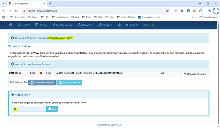Image resolution: width=220 pixels, height=128 pixels.
Task: Click the dark extension icon left of the blue S
Action: click(x=182, y=11)
